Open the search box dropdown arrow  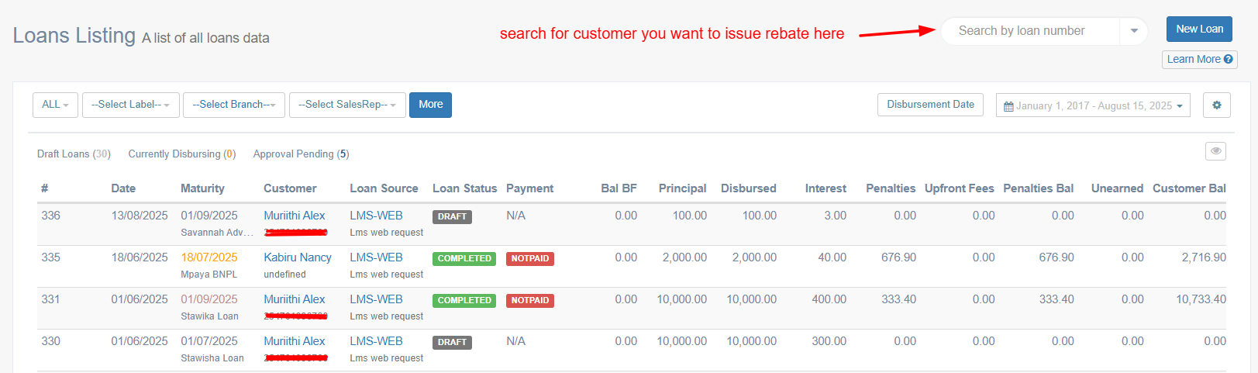coord(1133,31)
